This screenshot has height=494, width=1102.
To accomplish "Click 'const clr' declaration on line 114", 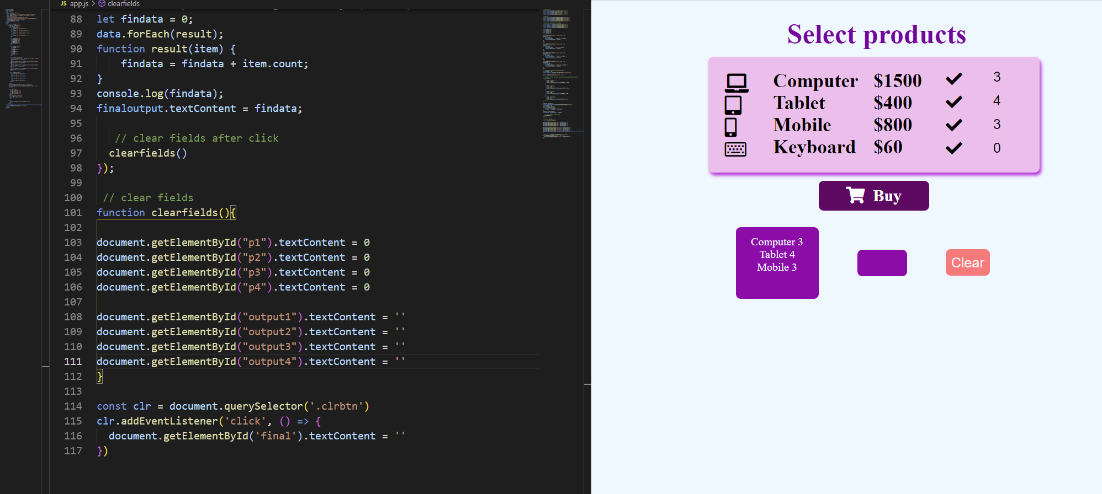I will [x=124, y=406].
